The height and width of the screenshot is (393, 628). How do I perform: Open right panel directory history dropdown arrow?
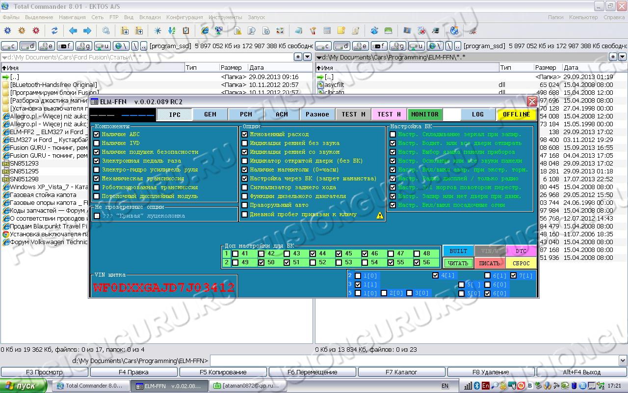(622, 57)
